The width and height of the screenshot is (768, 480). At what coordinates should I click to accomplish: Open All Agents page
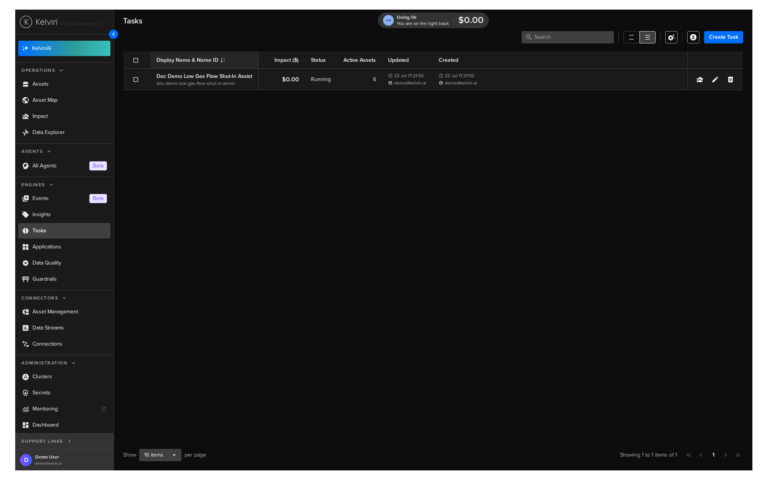[64, 166]
